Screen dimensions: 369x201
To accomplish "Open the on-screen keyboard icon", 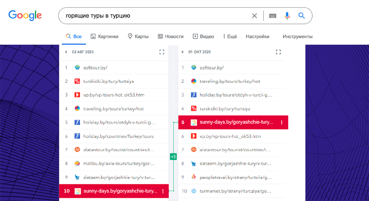I will pos(272,16).
